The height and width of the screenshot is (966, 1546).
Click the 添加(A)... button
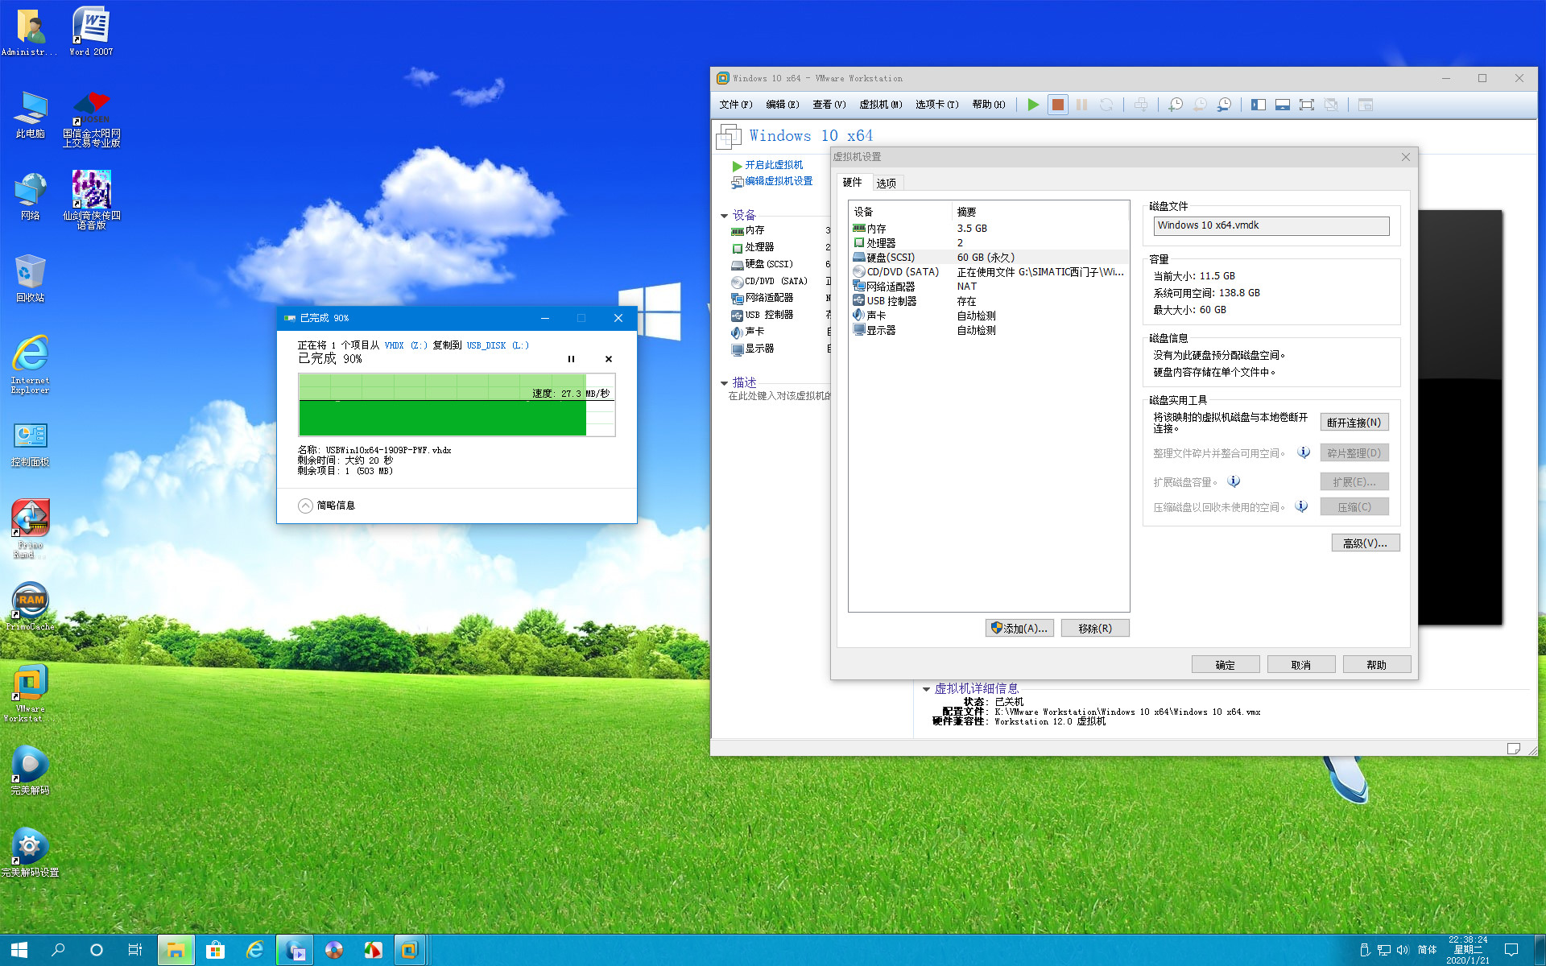(1019, 629)
